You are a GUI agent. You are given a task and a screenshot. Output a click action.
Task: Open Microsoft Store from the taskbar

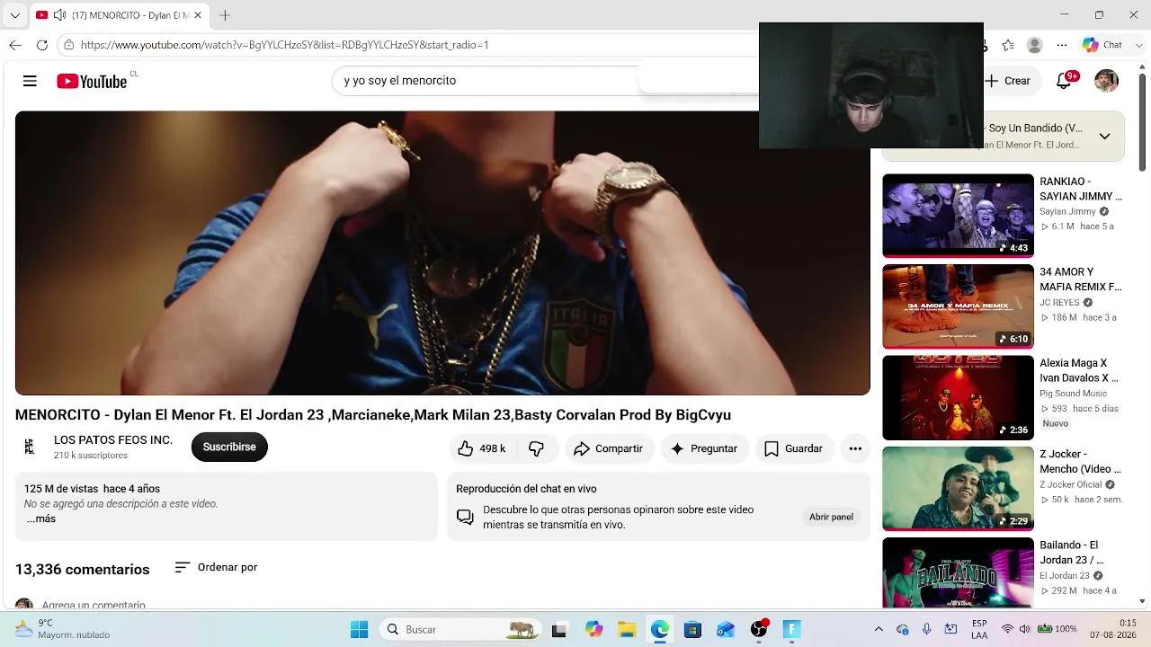coord(692,629)
